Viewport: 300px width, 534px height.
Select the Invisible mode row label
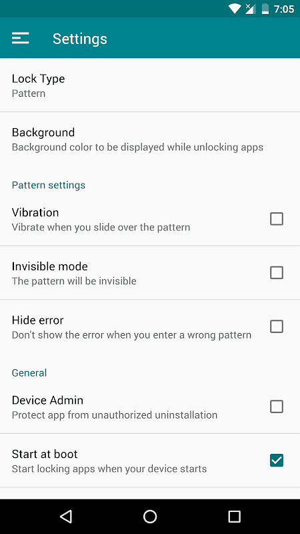(x=49, y=266)
